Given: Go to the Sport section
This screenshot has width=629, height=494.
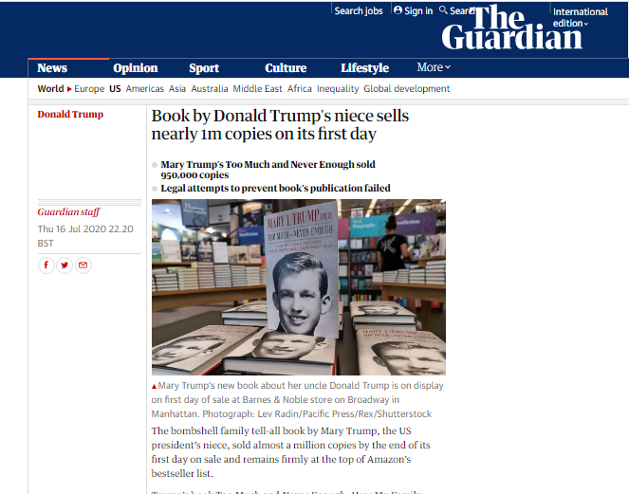Looking at the screenshot, I should (204, 68).
